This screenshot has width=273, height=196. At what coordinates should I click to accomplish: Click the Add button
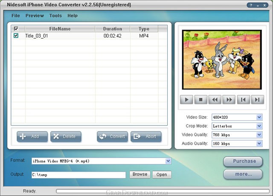(32, 136)
